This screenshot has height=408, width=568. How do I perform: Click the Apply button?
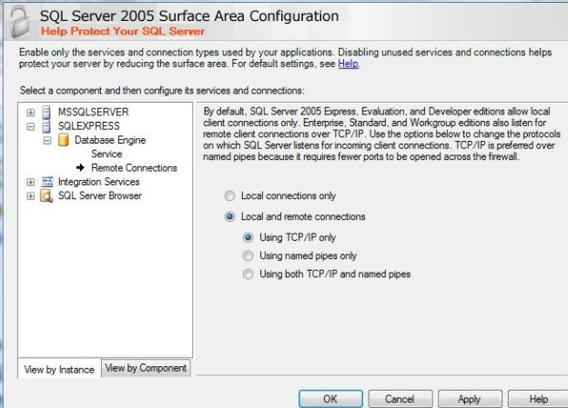(x=470, y=399)
